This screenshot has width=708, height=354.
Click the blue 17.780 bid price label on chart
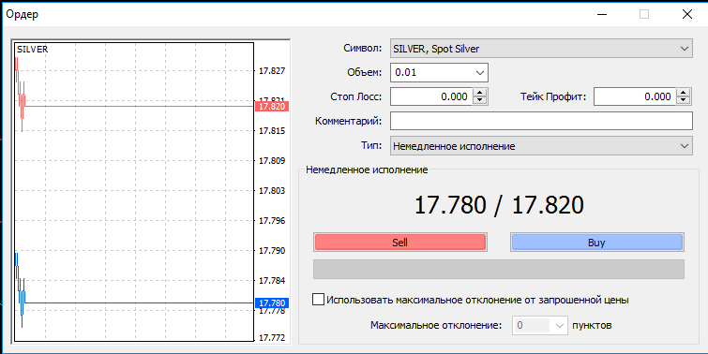[272, 302]
